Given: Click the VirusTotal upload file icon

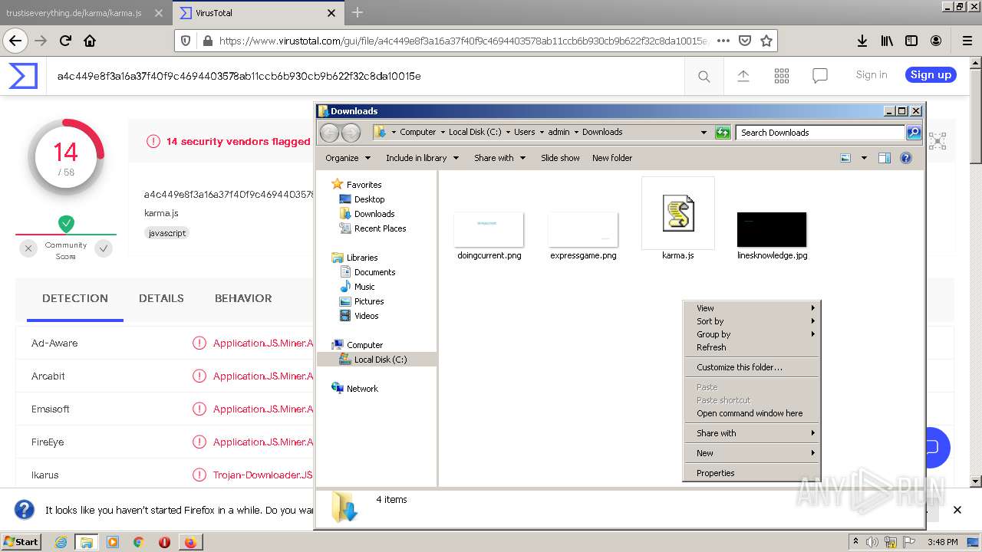Looking at the screenshot, I should 743,76.
